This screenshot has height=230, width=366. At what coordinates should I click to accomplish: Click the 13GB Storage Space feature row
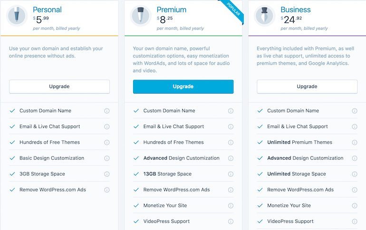[x=183, y=174]
